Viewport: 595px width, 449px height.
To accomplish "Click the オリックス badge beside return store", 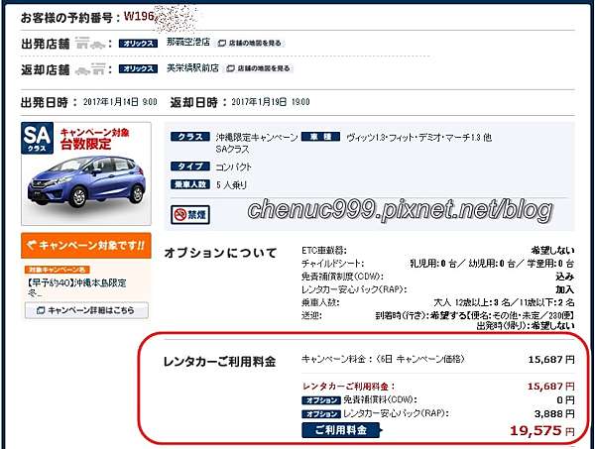I will [x=138, y=68].
